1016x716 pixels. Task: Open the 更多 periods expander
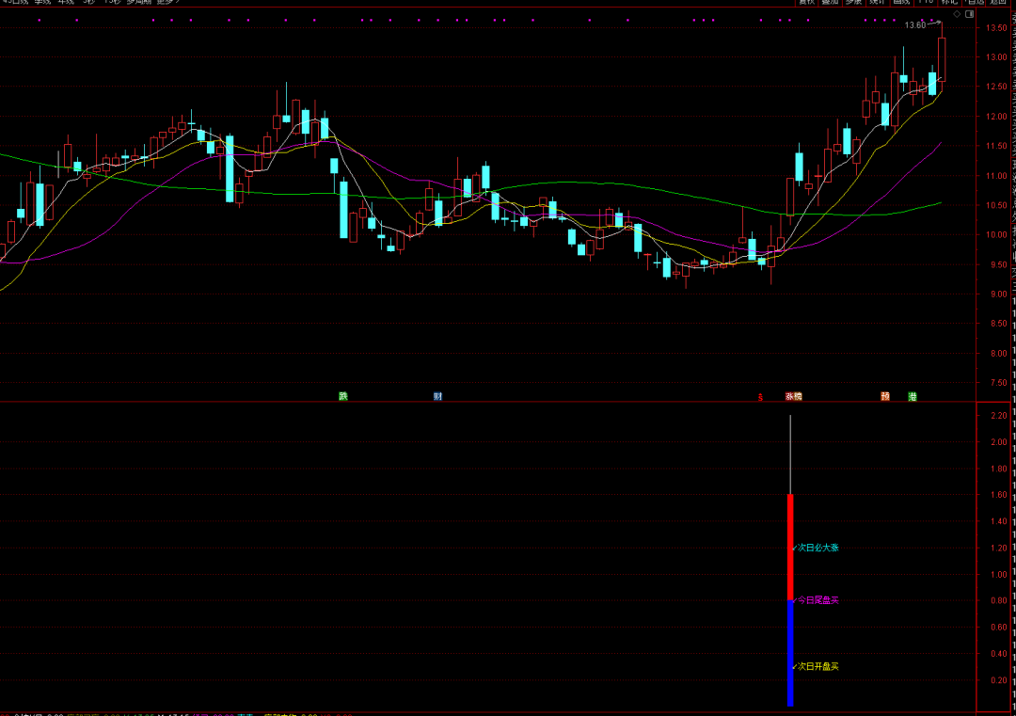(167, 2)
